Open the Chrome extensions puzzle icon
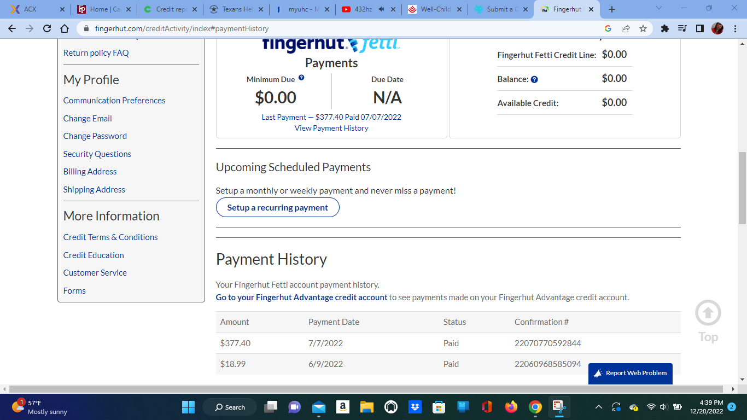 point(665,28)
